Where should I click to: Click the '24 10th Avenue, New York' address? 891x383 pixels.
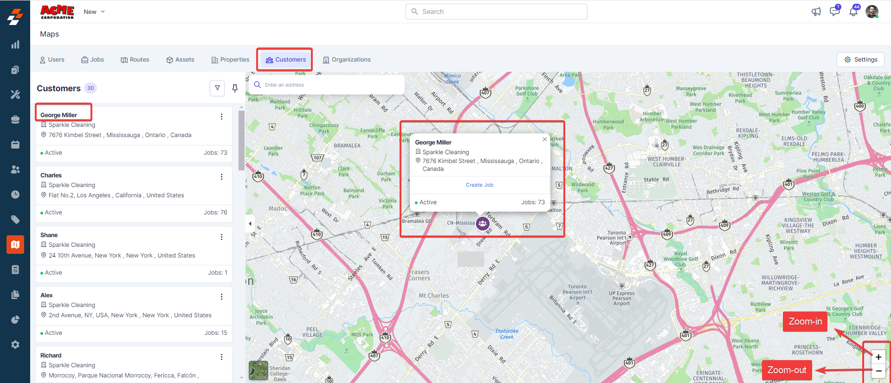(122, 256)
